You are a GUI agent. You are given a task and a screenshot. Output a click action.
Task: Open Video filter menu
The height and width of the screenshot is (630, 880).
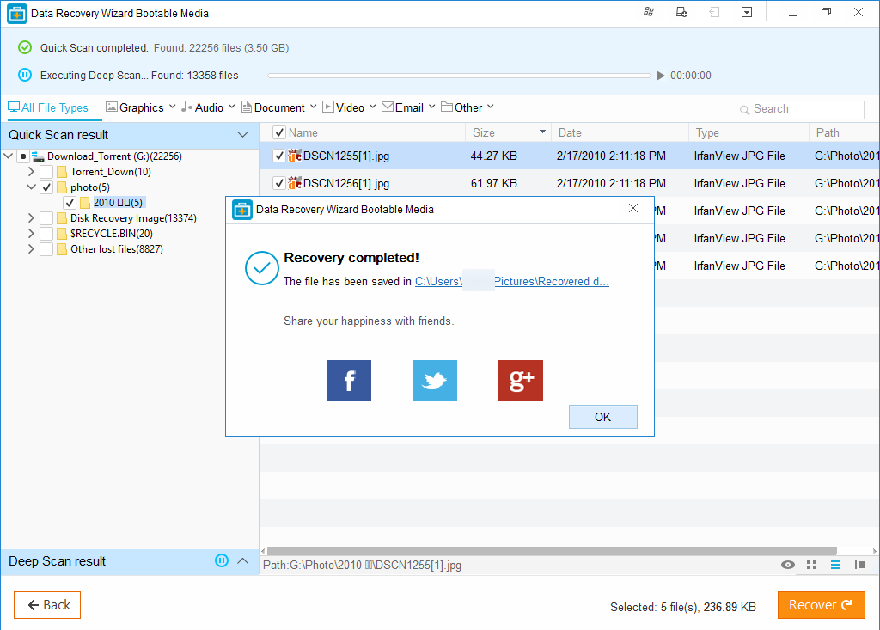point(349,107)
